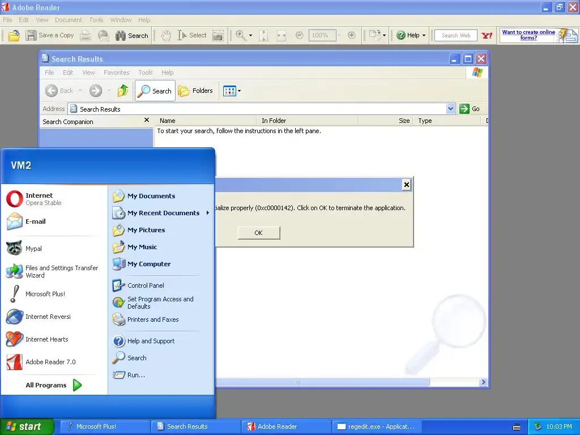Viewport: 580px width, 435px height.
Task: Click the Search Web input field
Action: pyautogui.click(x=456, y=36)
